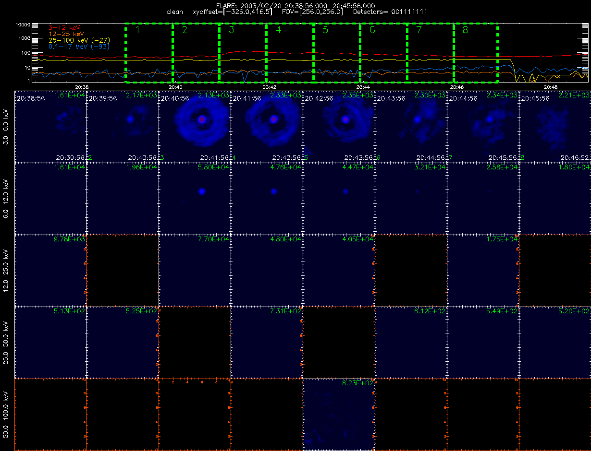The width and height of the screenshot is (591, 451).
Task: Click interval 7 label in the light curve
Action: click(x=419, y=30)
